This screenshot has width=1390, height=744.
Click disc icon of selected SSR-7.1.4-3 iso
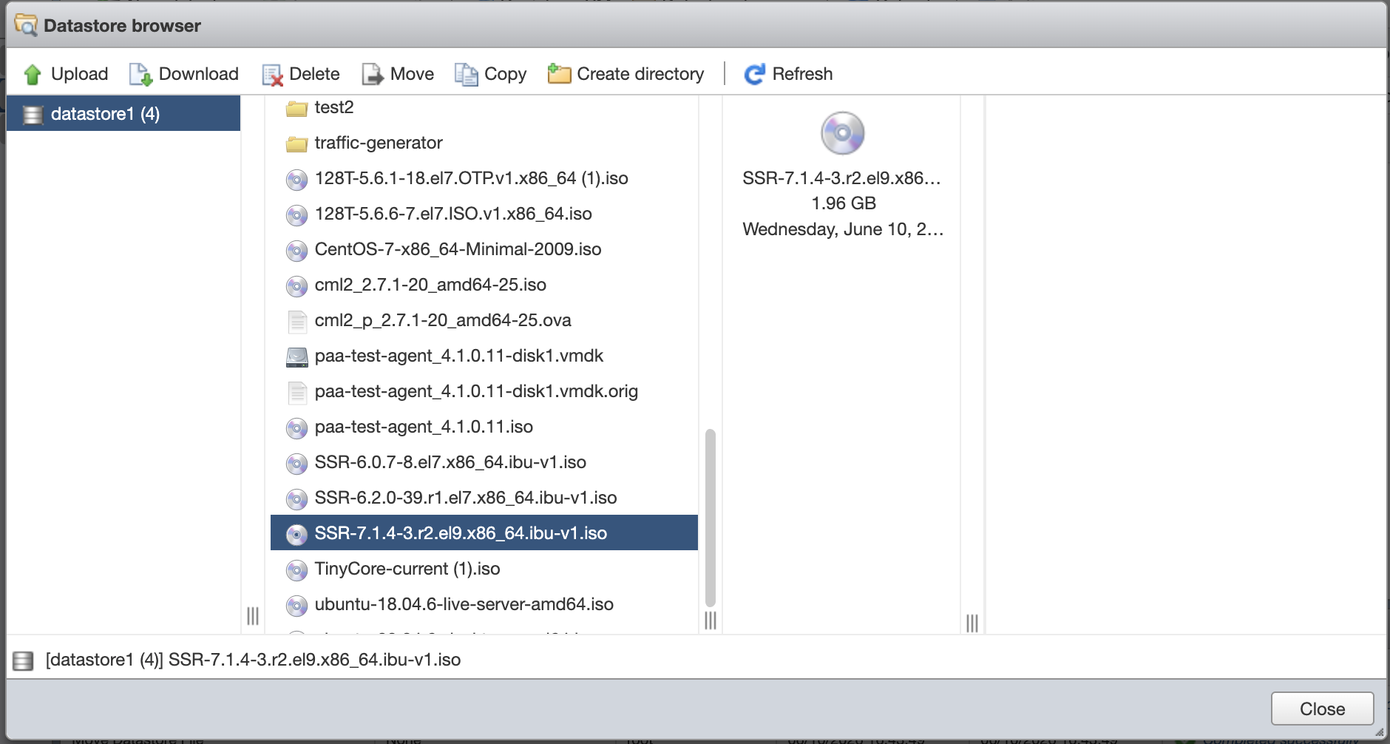296,534
